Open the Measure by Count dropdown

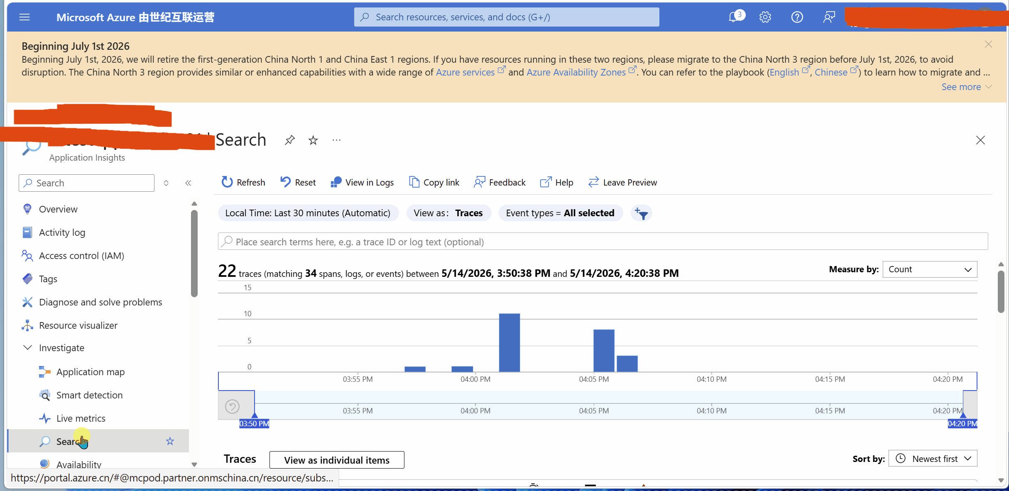[x=930, y=269]
